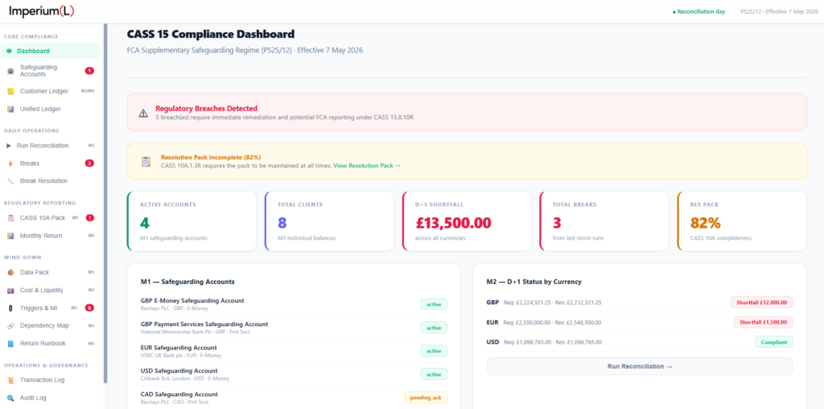Select the EUR Safeguarding Account row
Viewport: 824px width, 409px height.
coord(295,351)
